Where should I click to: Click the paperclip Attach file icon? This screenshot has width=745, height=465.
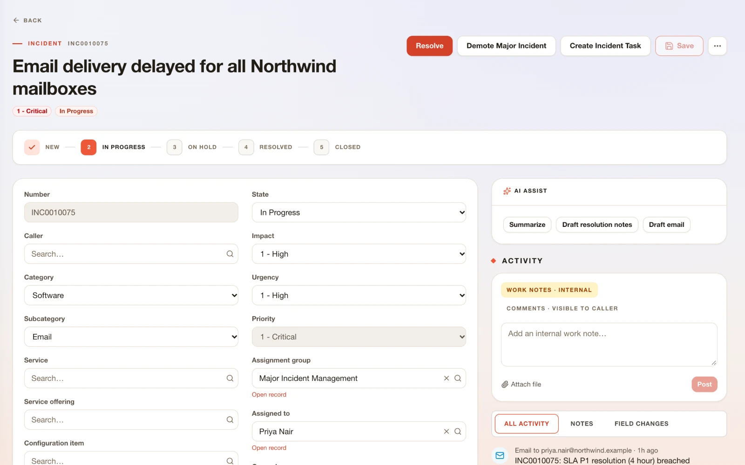pos(505,384)
